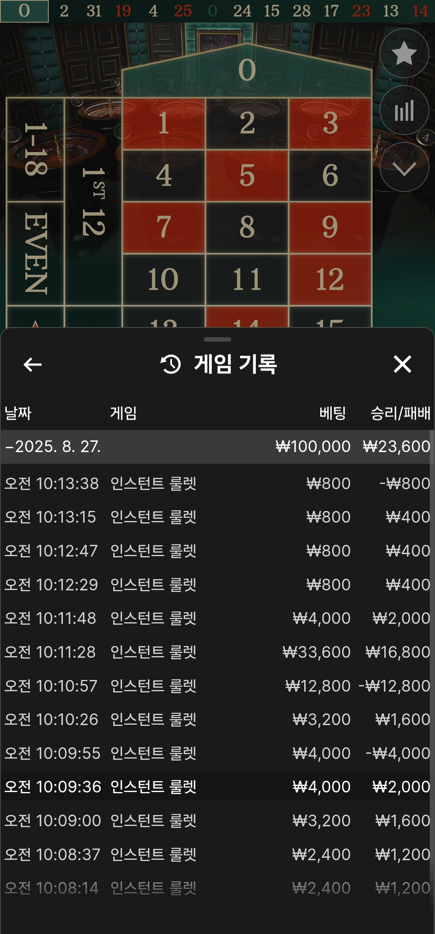This screenshot has height=934, width=435.
Task: Choose the EVEN bet area
Action: [x=35, y=253]
